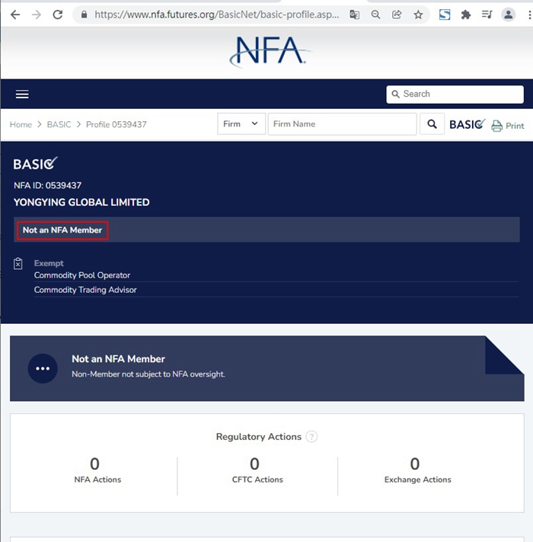The image size is (533, 542).
Task: Click the share page icon
Action: [397, 14]
